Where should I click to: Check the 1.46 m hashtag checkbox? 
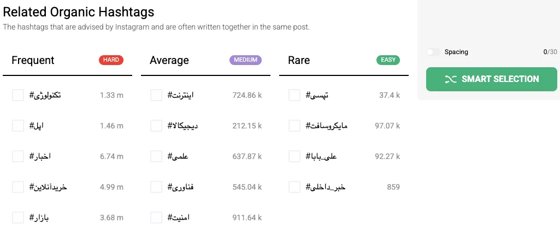pos(18,126)
